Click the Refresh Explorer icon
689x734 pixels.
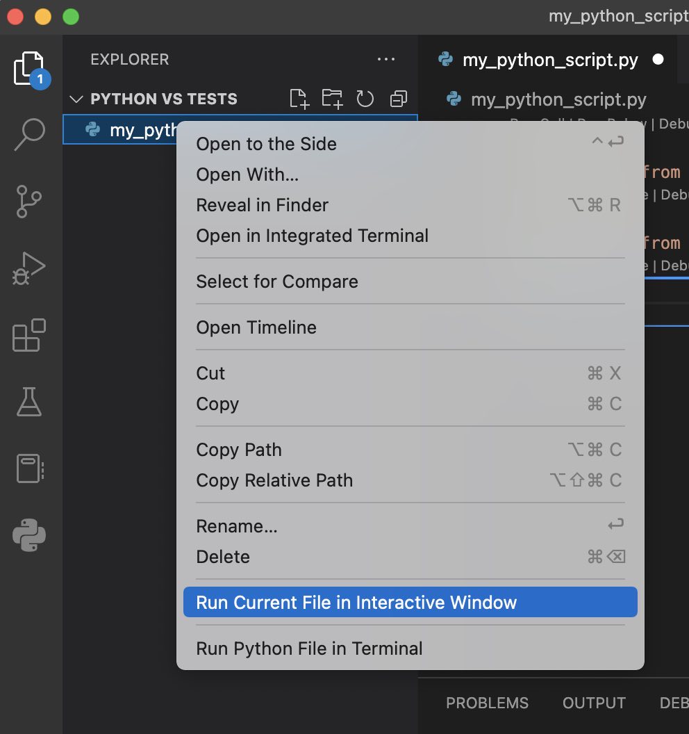(365, 99)
